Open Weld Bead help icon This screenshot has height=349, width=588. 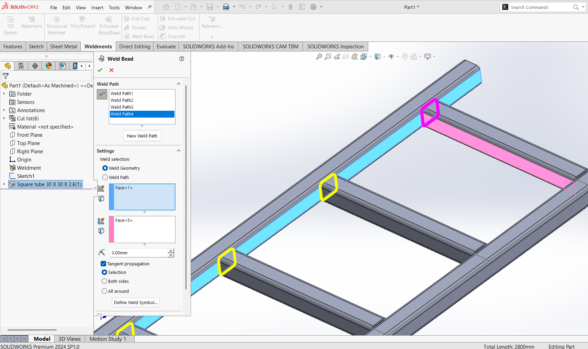click(182, 59)
